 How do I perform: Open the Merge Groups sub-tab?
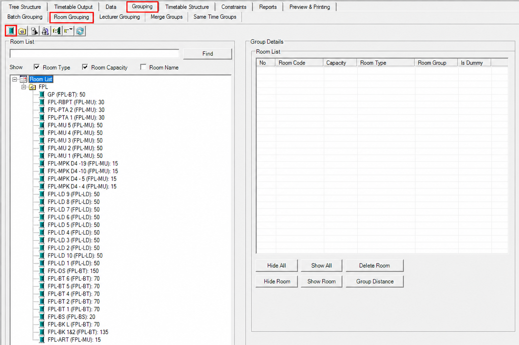[x=167, y=17]
